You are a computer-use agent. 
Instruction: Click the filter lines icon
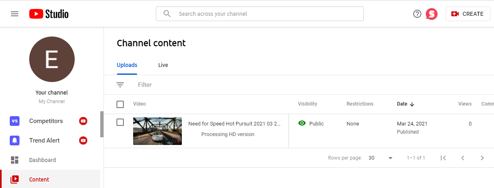click(120, 85)
